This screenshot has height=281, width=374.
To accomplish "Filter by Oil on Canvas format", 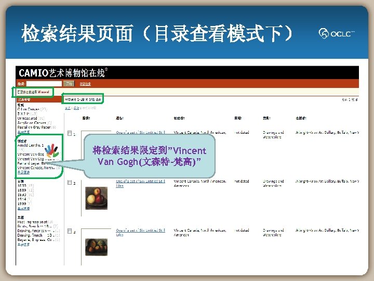I will pyautogui.click(x=29, y=109).
